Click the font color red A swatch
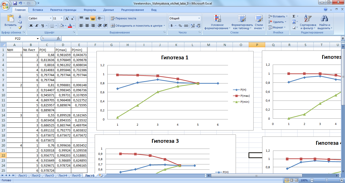345x183 pixels. 70,26
